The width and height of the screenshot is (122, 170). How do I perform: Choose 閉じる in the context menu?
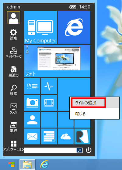pyautogui.click(x=95, y=114)
